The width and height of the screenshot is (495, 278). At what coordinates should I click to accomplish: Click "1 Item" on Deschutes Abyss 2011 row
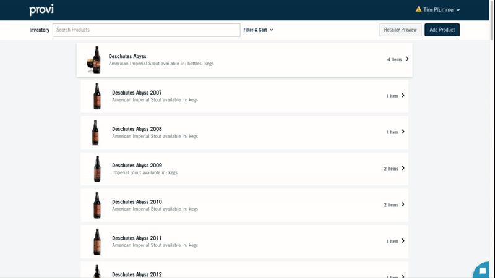tap(392, 242)
